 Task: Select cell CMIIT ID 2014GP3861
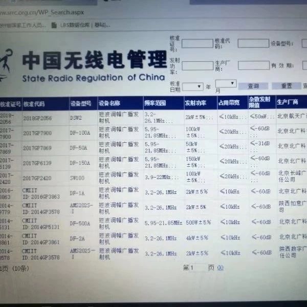[40, 239]
